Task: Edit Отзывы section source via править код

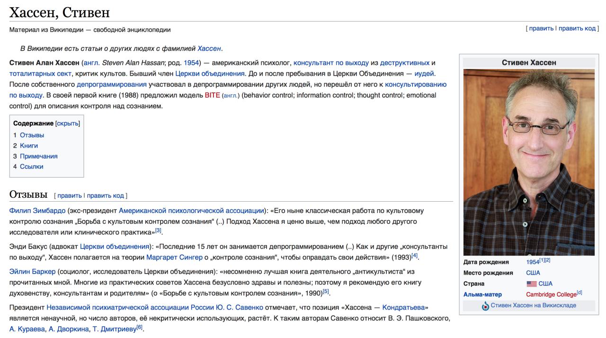Action: (105, 196)
